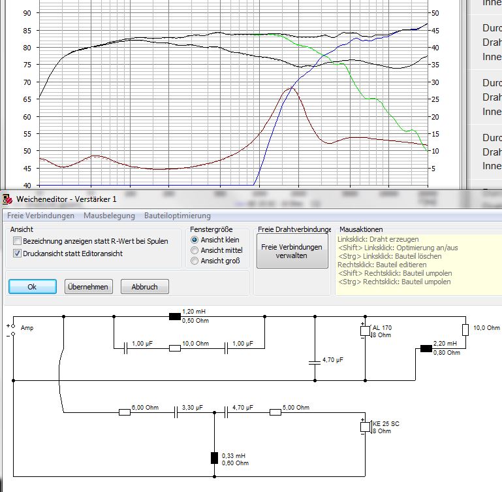Click the Übernehmen button

(x=88, y=287)
